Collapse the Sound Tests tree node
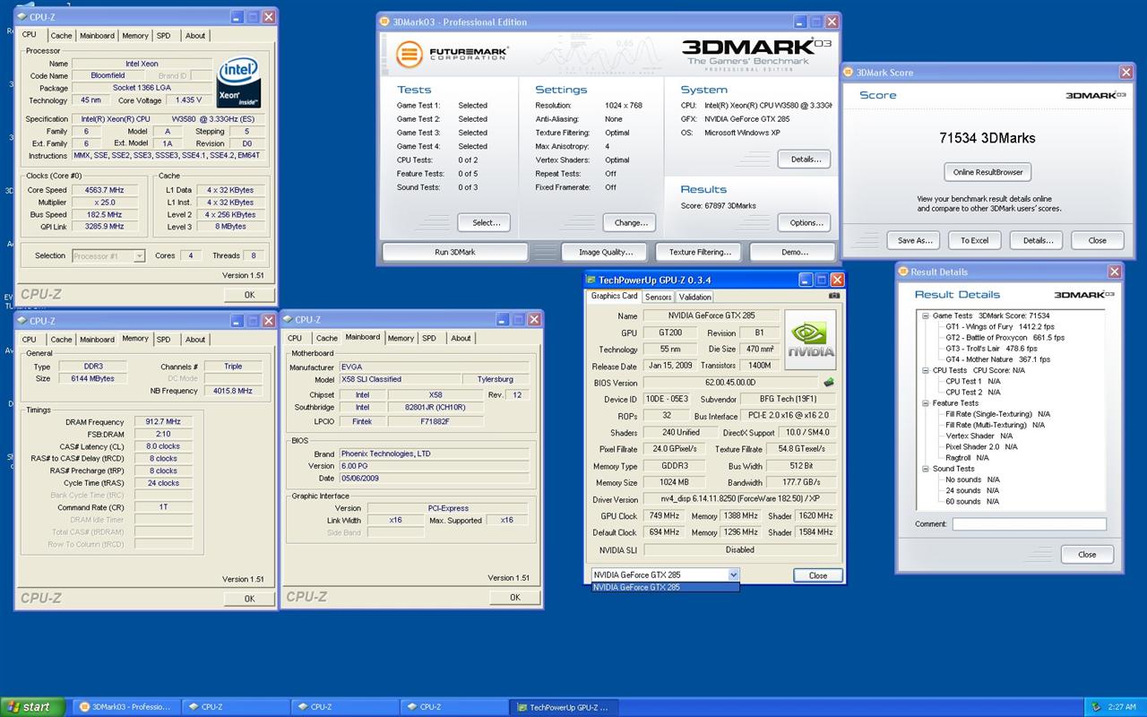 [924, 469]
